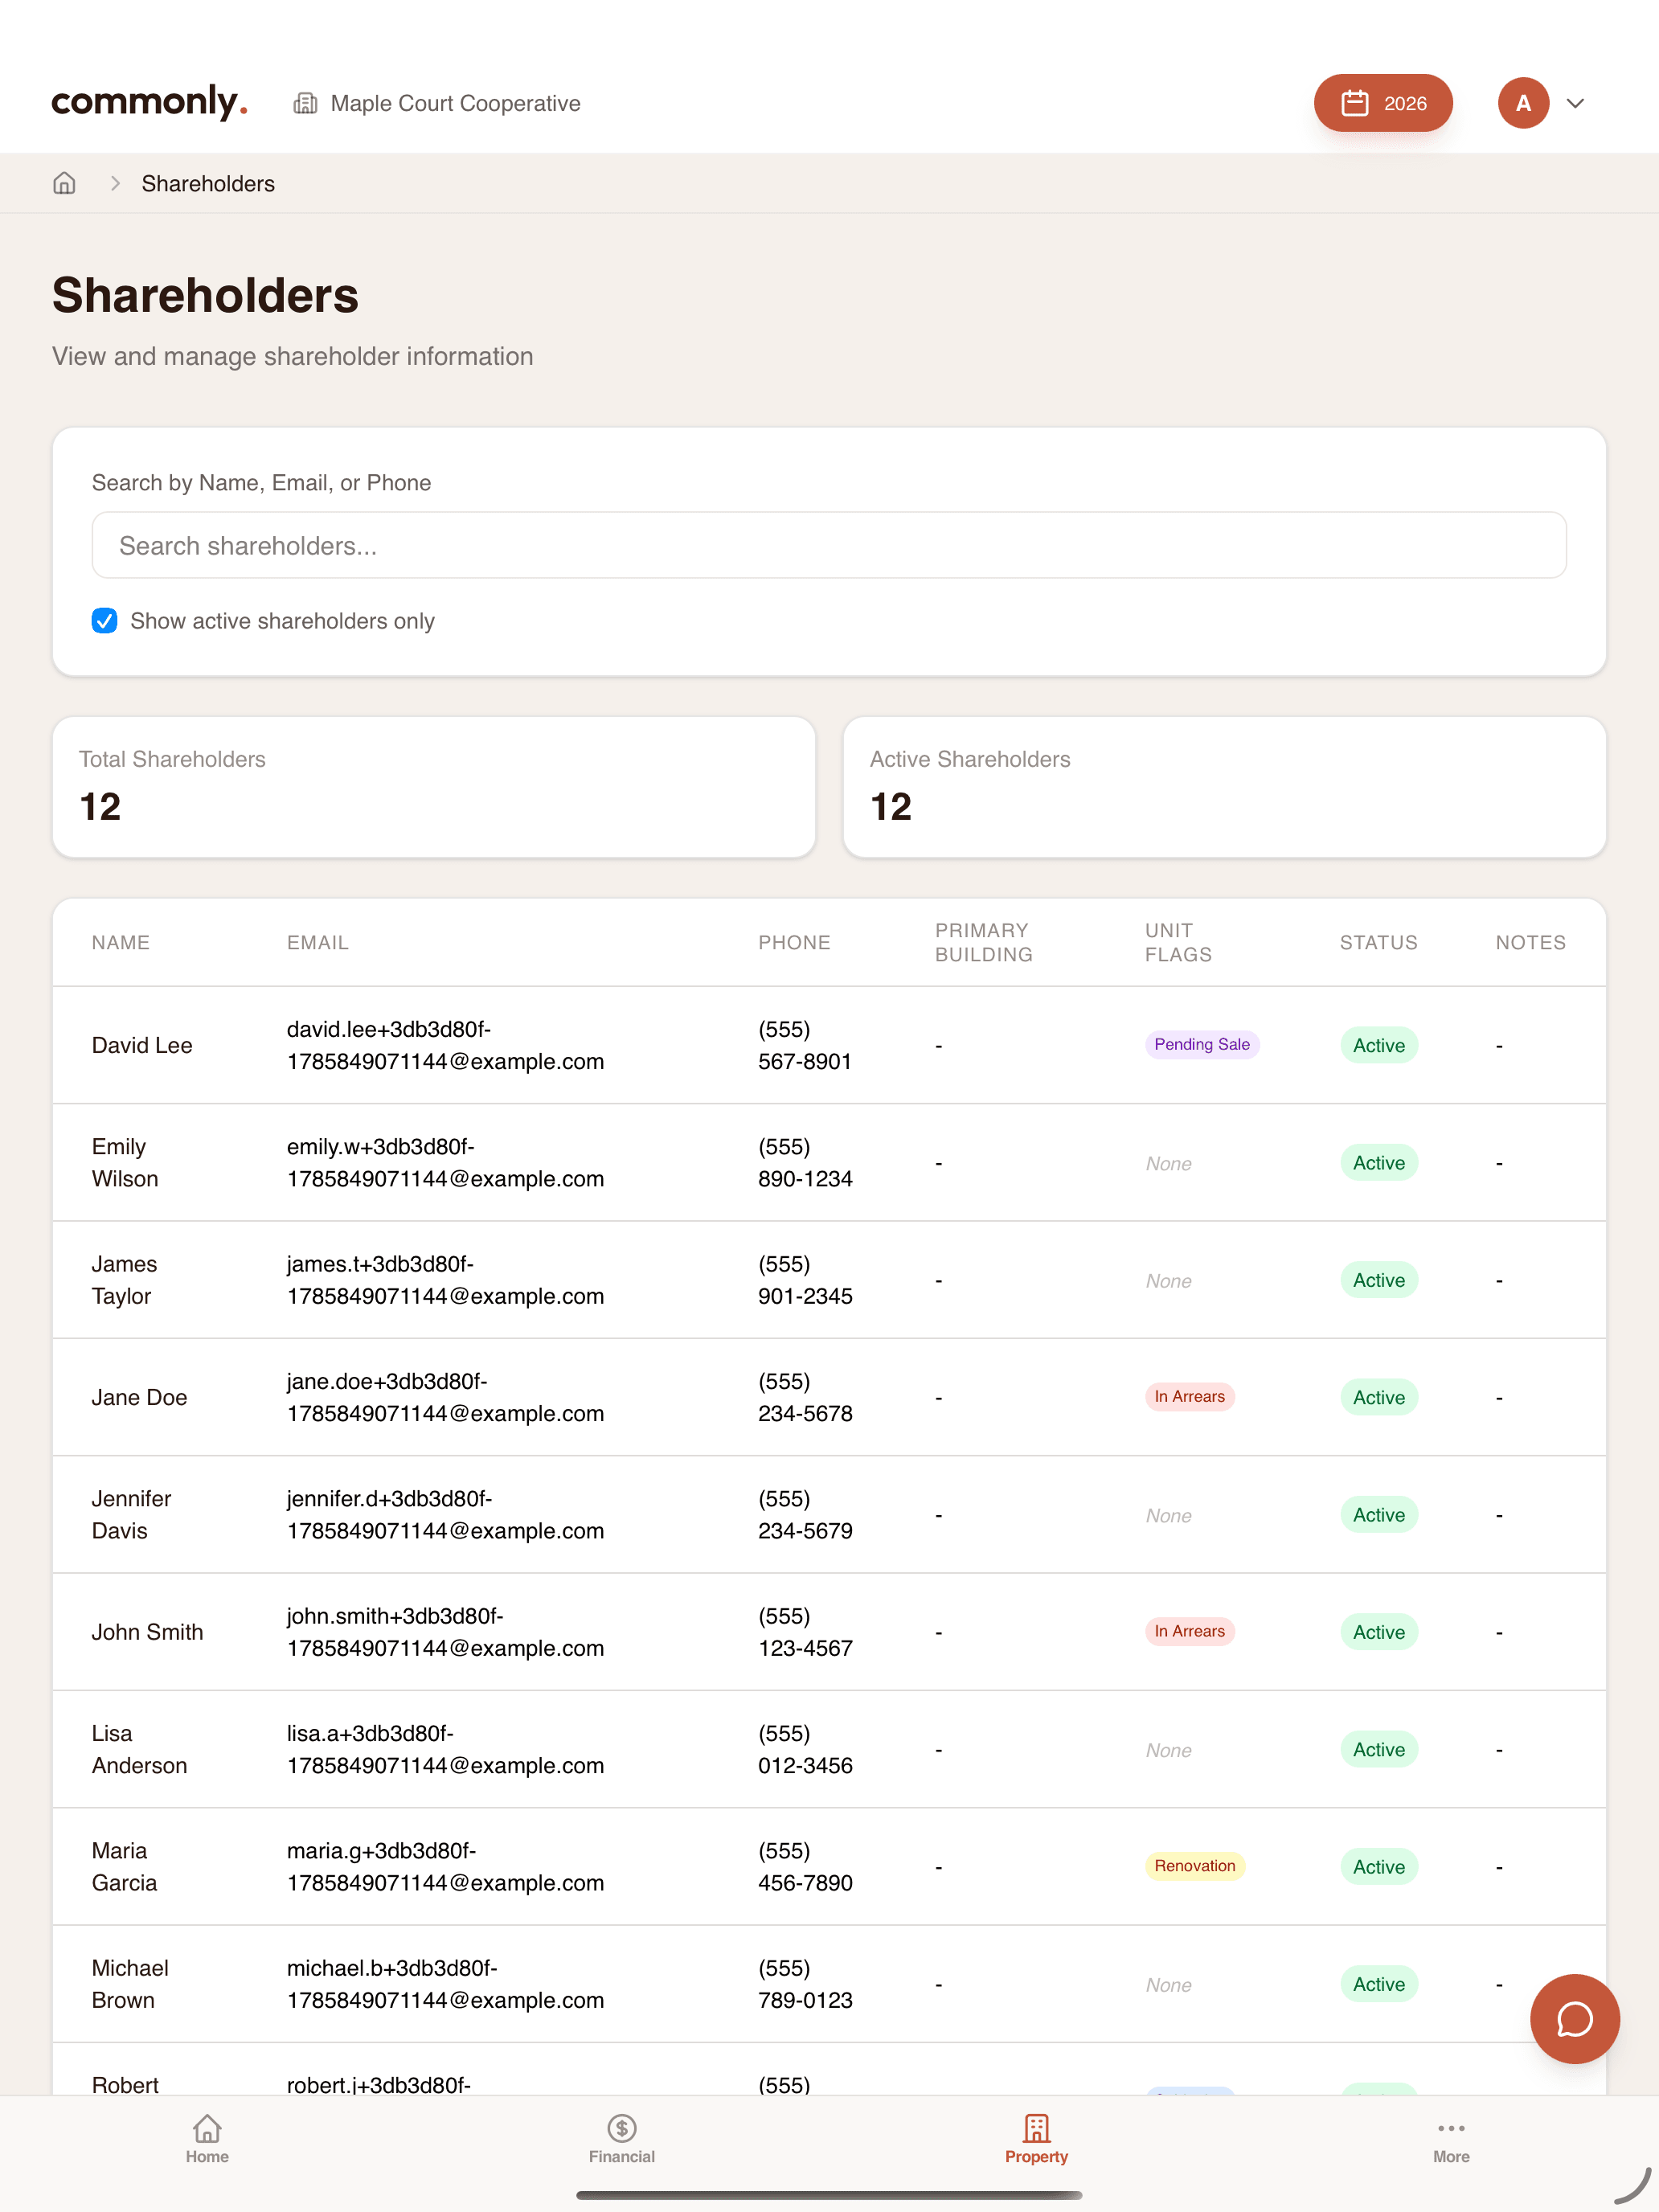Open the More tab
The width and height of the screenshot is (1659, 2212).
pyautogui.click(x=1451, y=2140)
